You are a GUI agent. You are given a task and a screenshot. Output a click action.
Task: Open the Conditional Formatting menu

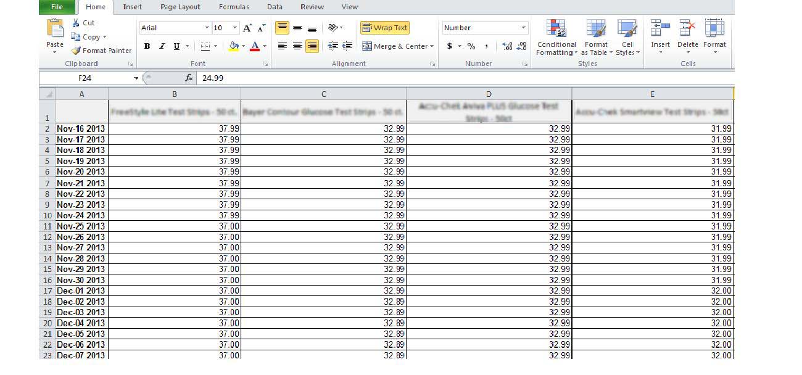556,38
